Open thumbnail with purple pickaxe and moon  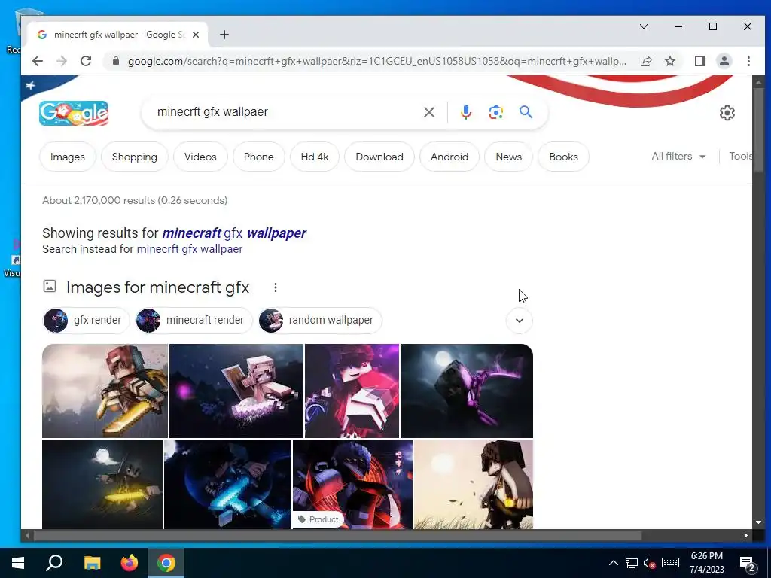pyautogui.click(x=467, y=391)
